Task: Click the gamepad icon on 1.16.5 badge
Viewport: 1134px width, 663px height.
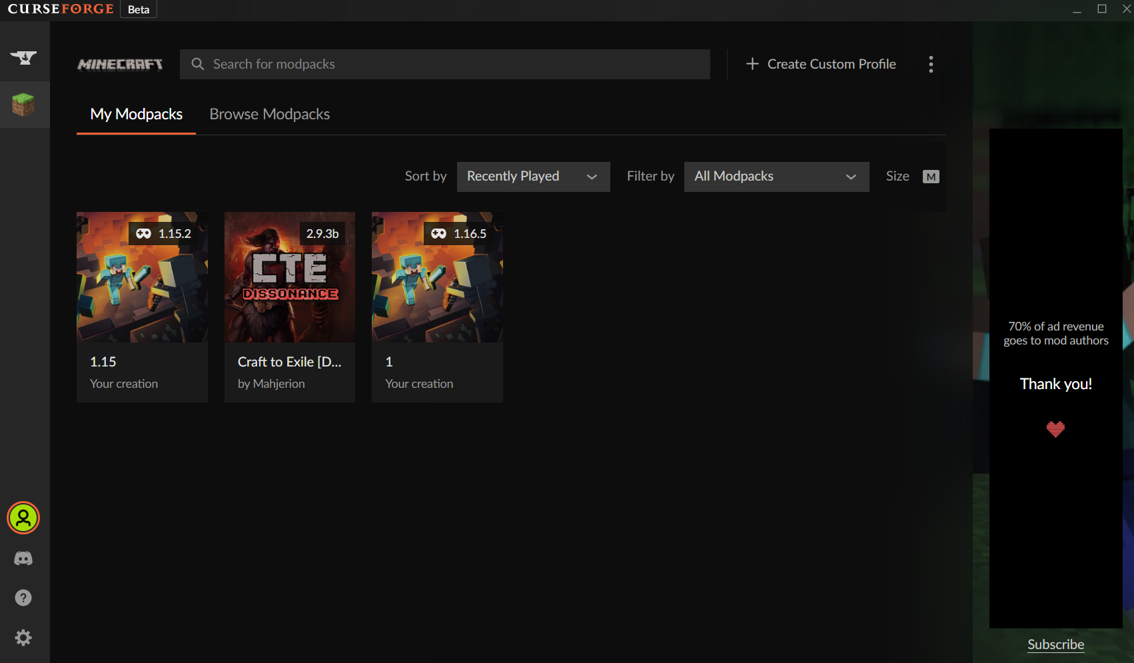Action: [438, 234]
